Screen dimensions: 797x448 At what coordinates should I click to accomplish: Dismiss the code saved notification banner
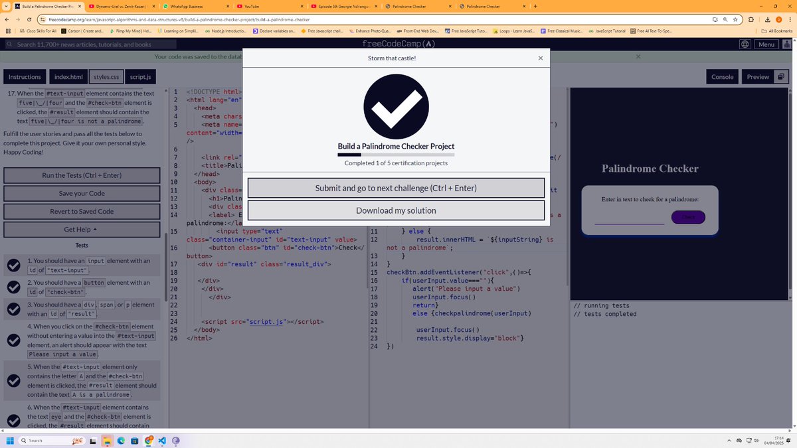tap(638, 58)
